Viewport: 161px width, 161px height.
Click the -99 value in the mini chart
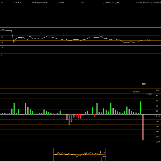click(104, 153)
